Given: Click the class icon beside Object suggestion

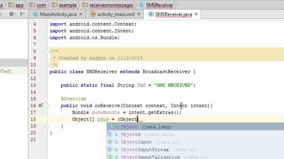Looking at the screenshot, I should click(x=110, y=127).
